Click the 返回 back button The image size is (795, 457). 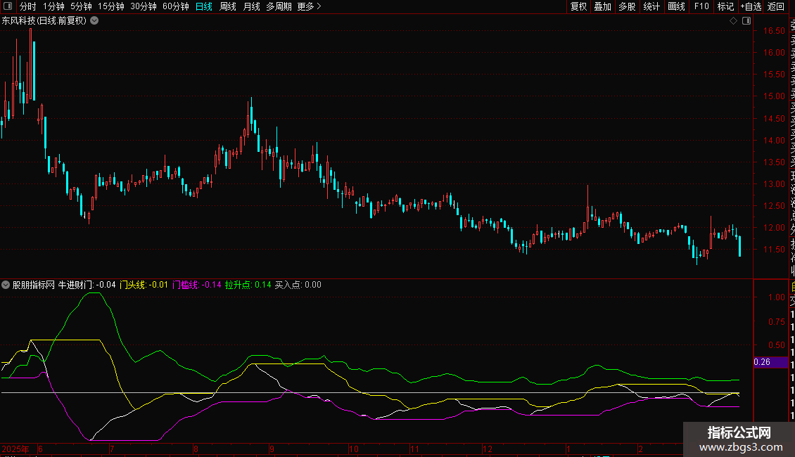(776, 6)
